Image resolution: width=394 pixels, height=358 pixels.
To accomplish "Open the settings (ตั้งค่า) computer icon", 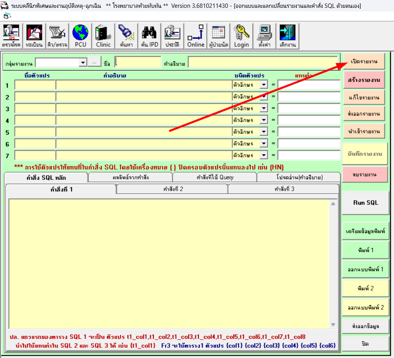I will 265,36.
